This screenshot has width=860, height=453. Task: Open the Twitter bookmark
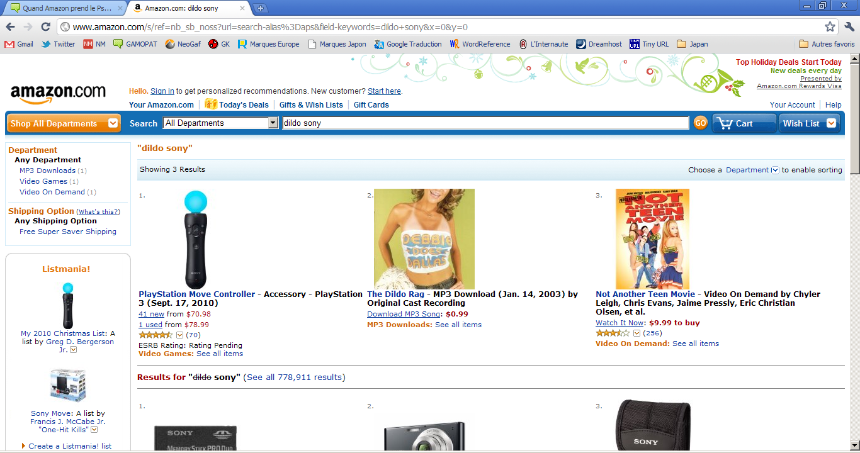[x=58, y=44]
